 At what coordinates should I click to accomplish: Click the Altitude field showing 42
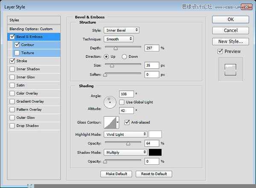[x=126, y=110]
